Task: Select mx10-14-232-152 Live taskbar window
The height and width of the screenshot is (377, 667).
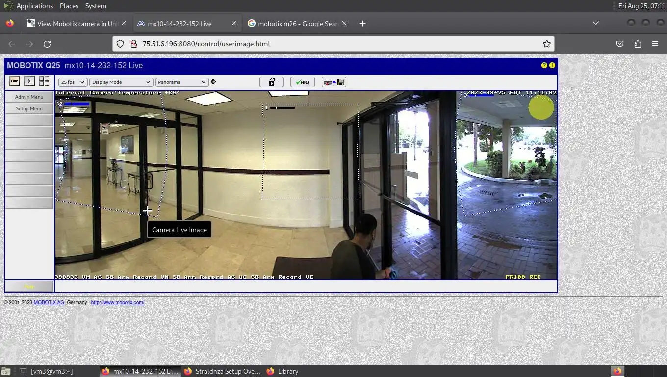Action: click(x=140, y=371)
